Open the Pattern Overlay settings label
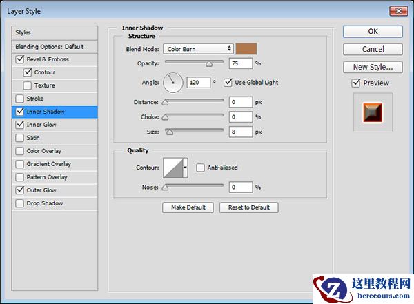414x304 pixels. coord(47,177)
